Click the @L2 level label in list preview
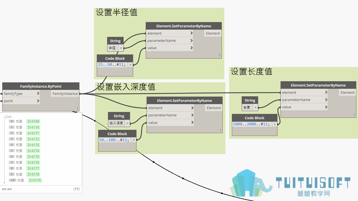The image size is (358, 201). pos(4,189)
